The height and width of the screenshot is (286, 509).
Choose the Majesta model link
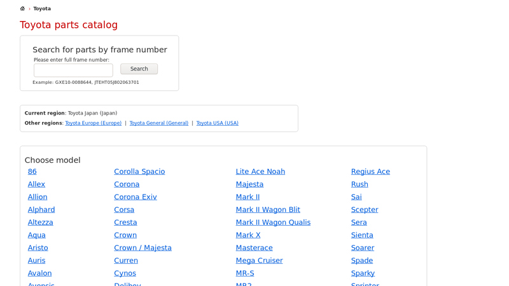[x=249, y=184]
